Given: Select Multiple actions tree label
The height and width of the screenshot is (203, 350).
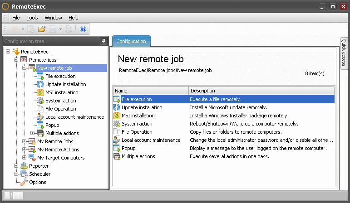Looking at the screenshot, I should 62,133.
